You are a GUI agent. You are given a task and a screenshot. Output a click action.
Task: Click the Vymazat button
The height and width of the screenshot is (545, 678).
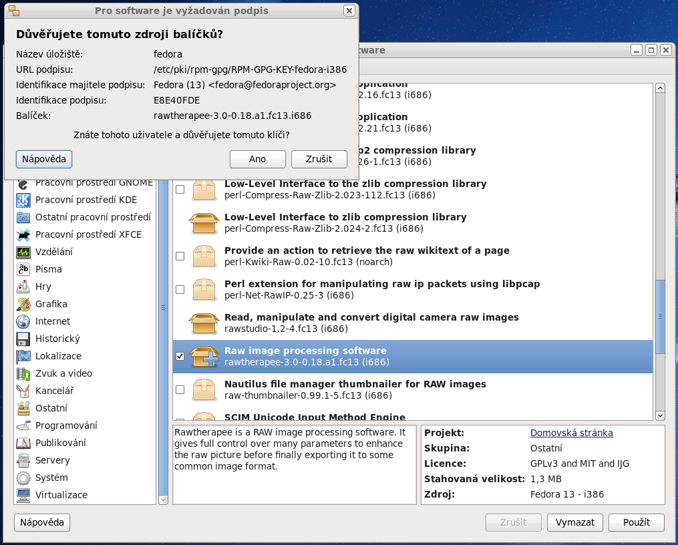[574, 522]
